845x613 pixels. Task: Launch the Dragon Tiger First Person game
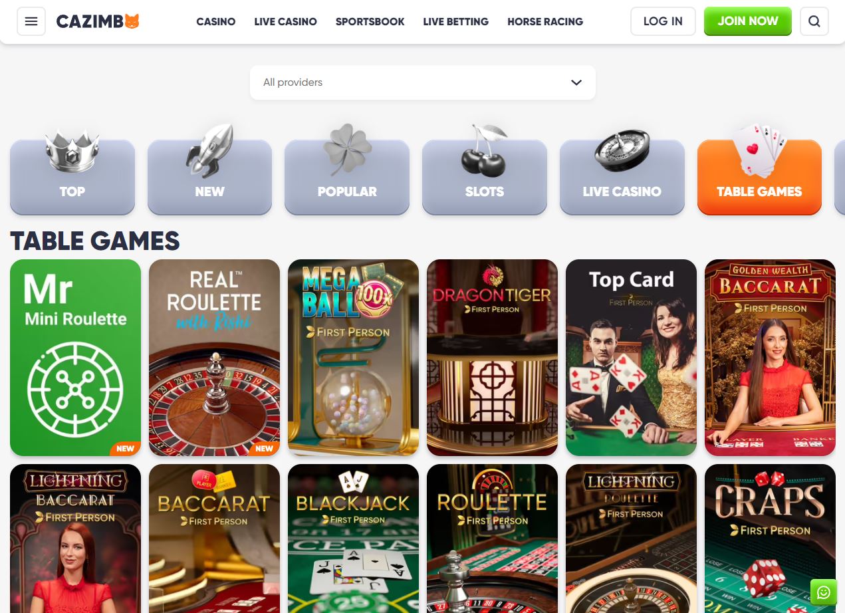point(492,358)
